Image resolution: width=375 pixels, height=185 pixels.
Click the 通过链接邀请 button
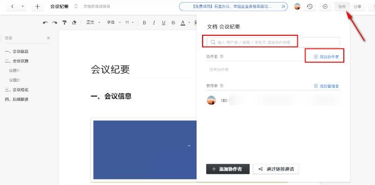click(276, 169)
